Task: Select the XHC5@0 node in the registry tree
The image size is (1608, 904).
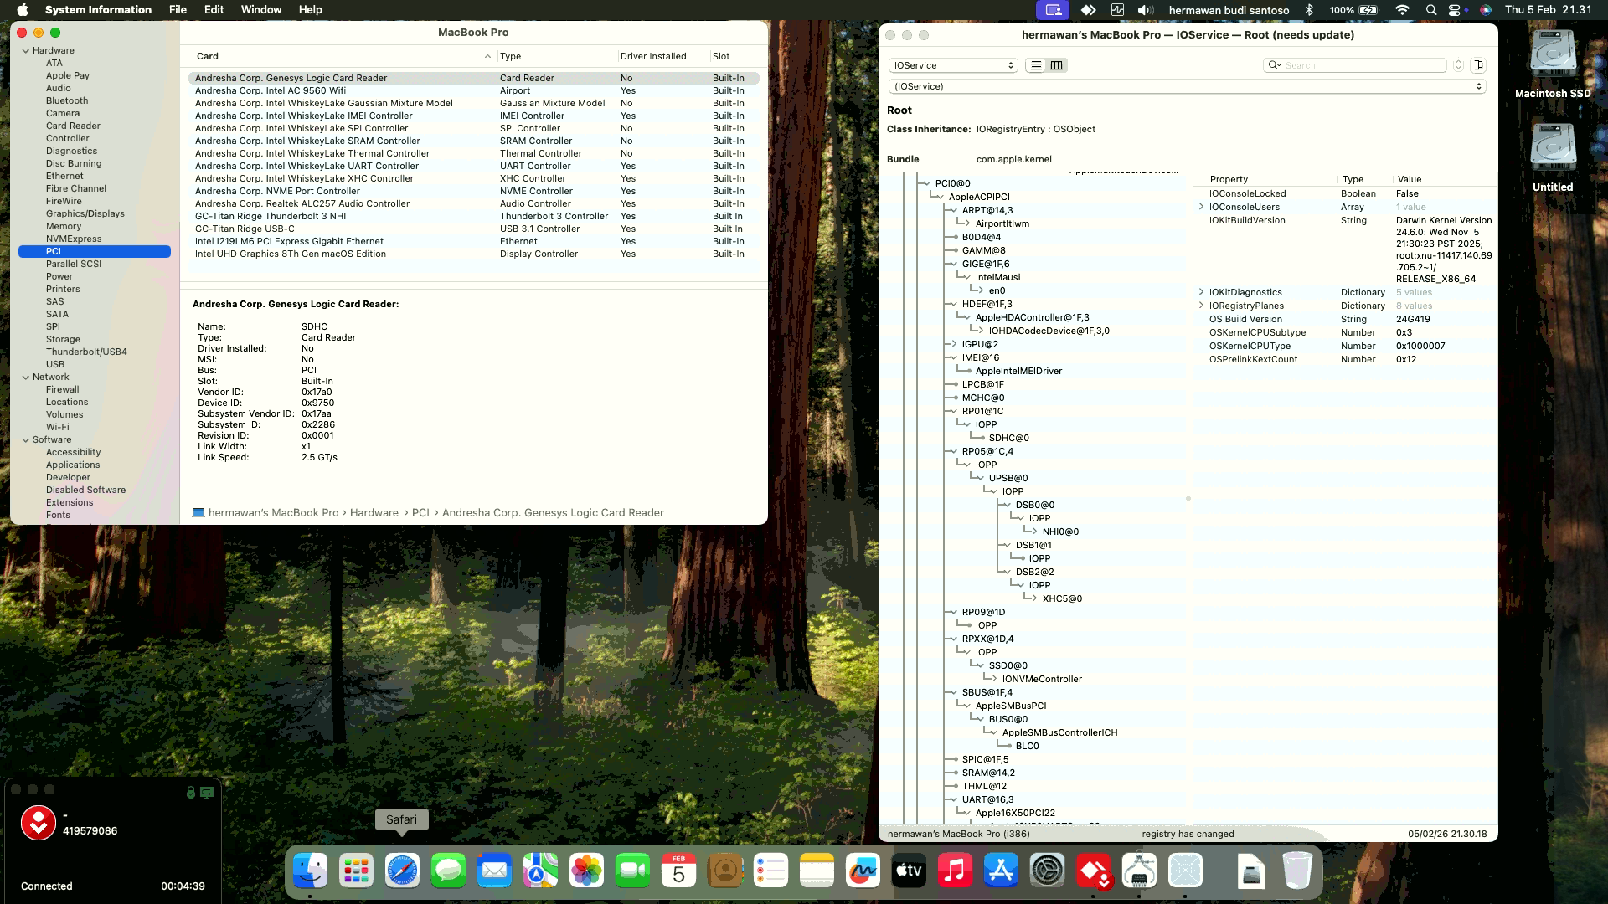Action: tap(1062, 598)
